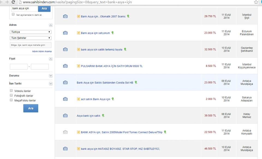Click sun icon before 'acil satılık Bank Asya için'
The height and width of the screenshot is (159, 262).
coord(79,99)
